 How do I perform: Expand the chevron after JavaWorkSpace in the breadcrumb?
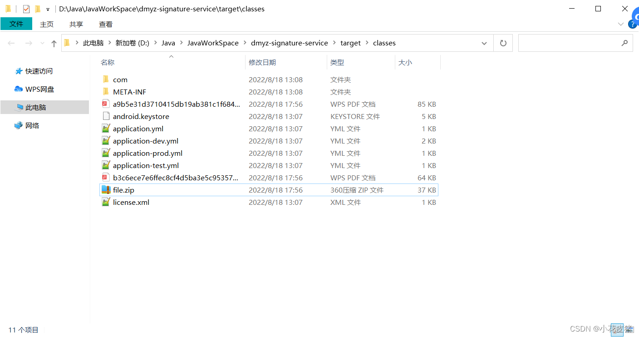tap(245, 43)
